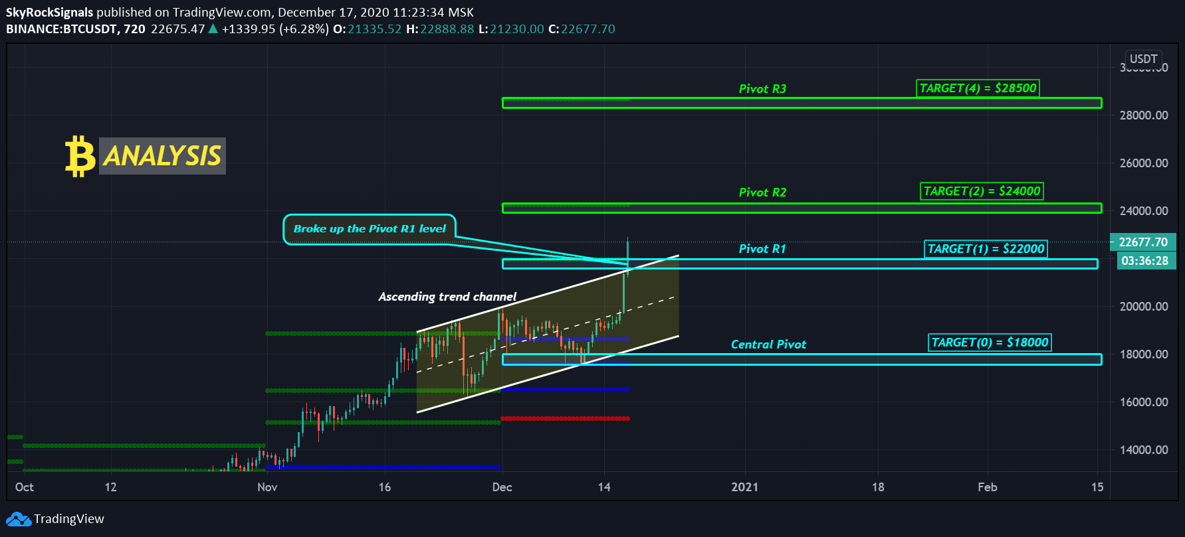
Task: Click the current price tag 22677.70
Action: pyautogui.click(x=1143, y=242)
